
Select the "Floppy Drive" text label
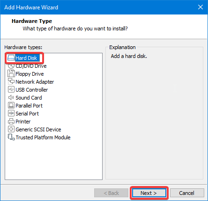point(30,74)
